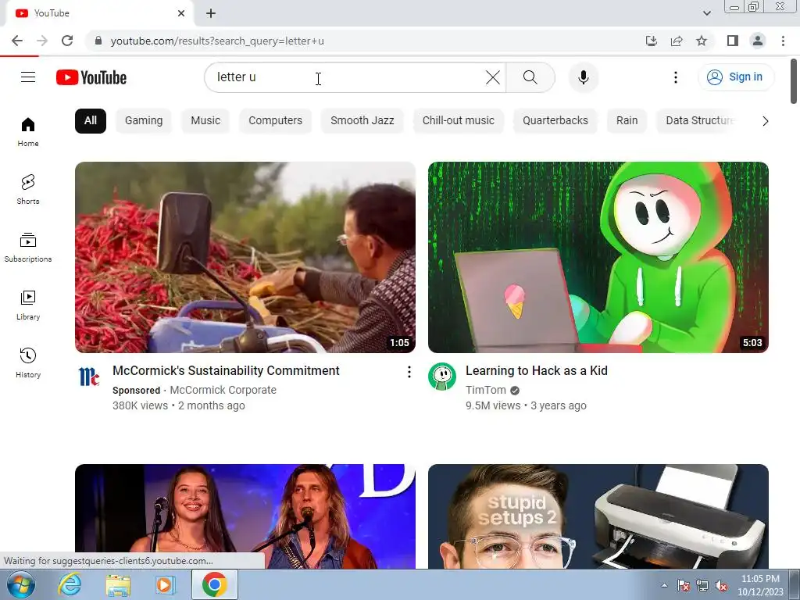
Task: Open Library in the sidebar
Action: coord(28,305)
